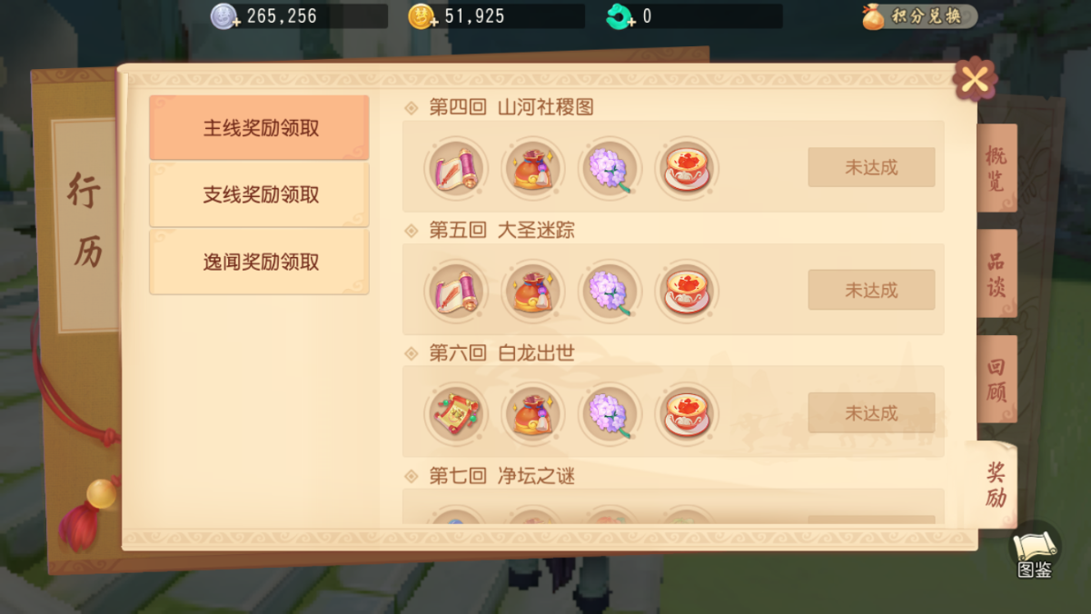Click 未达成 button for 第六回 白龙出世

[871, 413]
